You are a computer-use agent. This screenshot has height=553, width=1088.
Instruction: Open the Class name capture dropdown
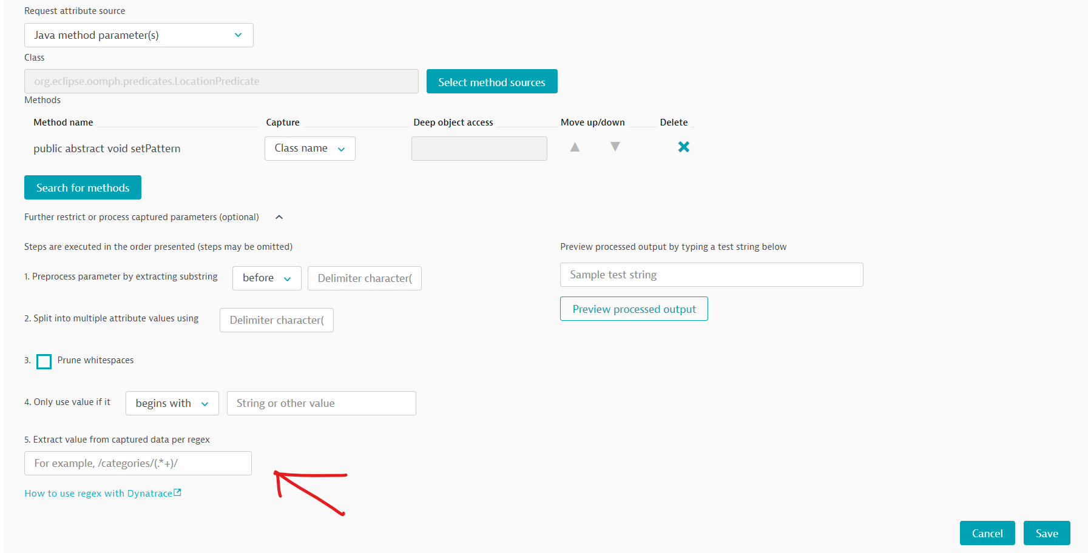click(309, 149)
